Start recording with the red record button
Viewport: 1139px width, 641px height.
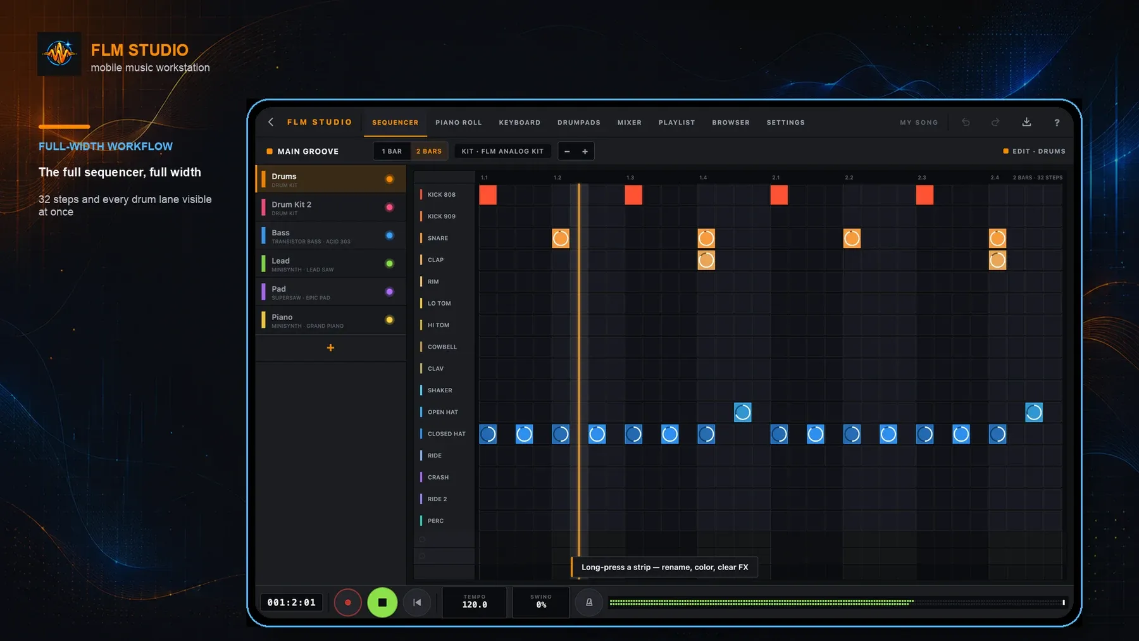tap(347, 602)
